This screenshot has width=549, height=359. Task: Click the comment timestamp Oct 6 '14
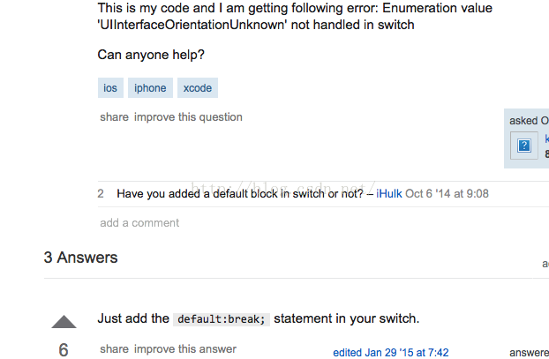(x=447, y=193)
